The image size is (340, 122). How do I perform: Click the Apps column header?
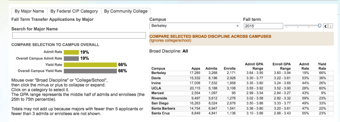(x=196, y=69)
